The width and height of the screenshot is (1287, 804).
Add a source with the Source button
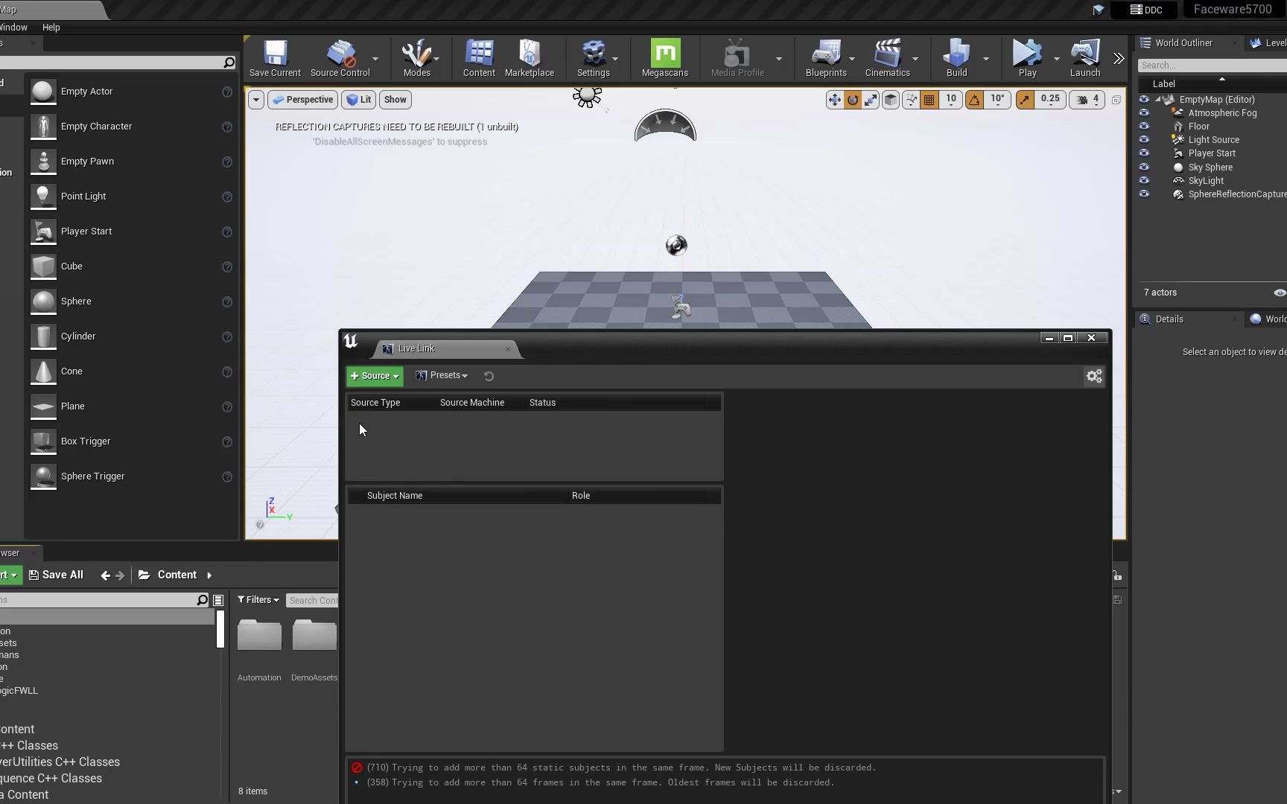pyautogui.click(x=374, y=376)
